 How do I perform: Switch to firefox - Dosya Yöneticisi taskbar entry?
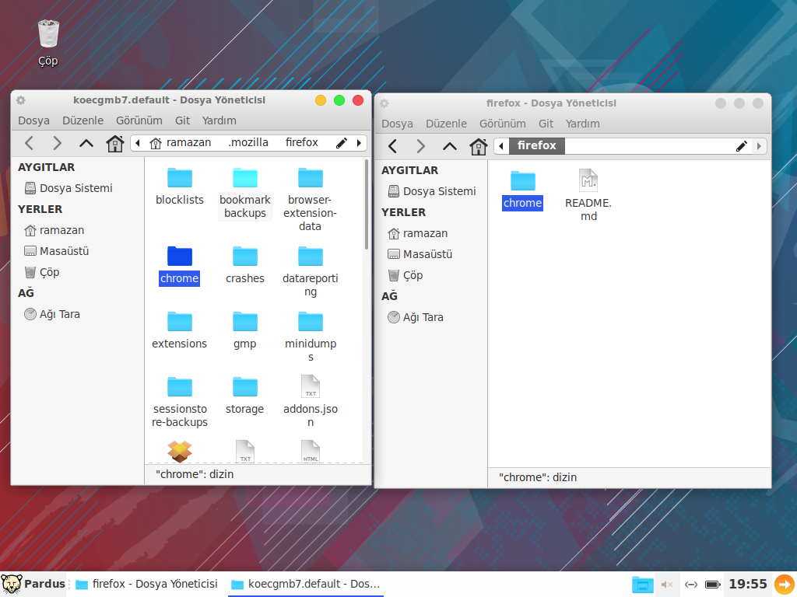click(x=146, y=584)
